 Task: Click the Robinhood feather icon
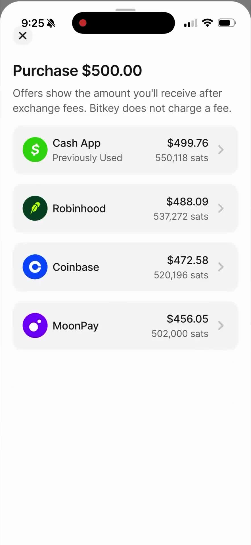tap(35, 208)
